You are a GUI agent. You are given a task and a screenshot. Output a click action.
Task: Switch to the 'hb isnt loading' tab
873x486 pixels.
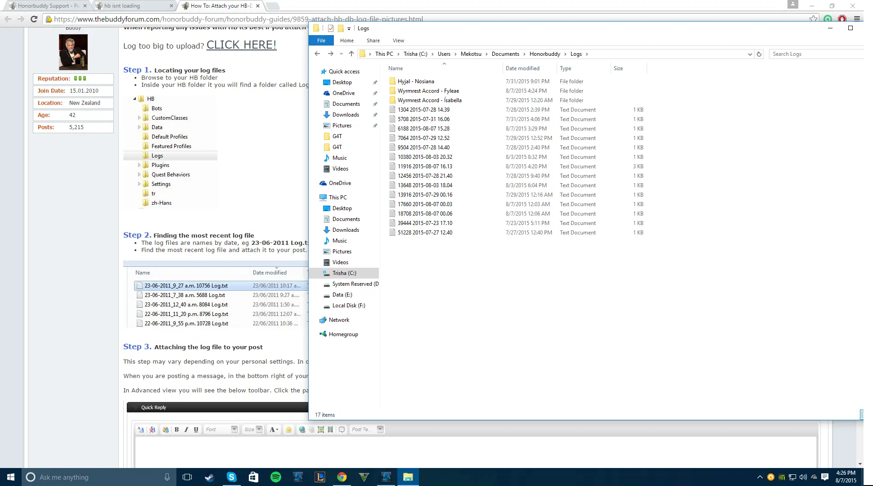click(134, 6)
